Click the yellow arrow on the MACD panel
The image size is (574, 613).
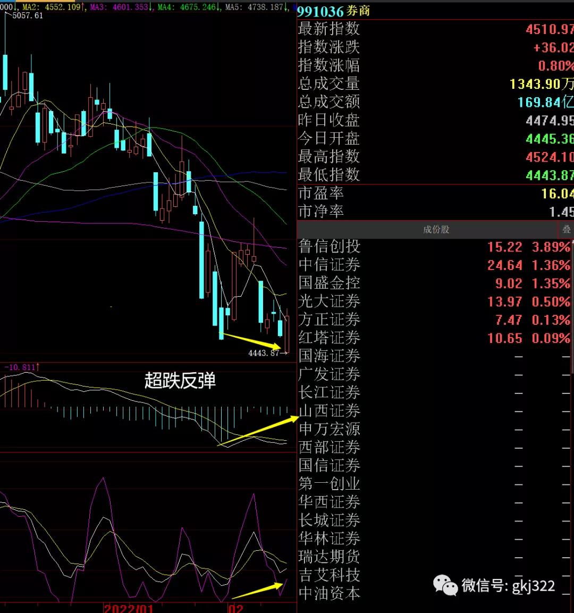tap(259, 431)
